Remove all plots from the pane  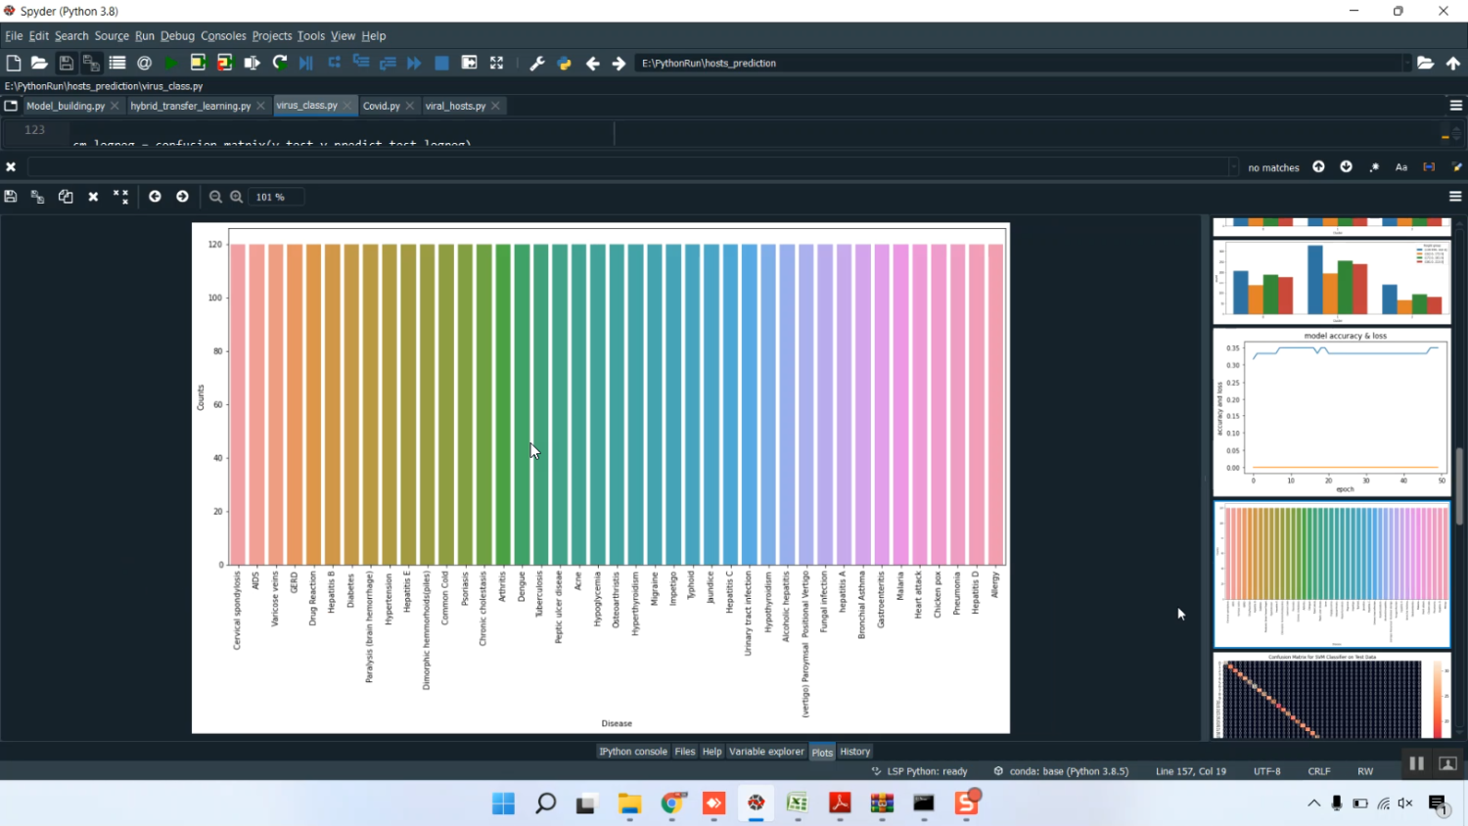(x=120, y=197)
